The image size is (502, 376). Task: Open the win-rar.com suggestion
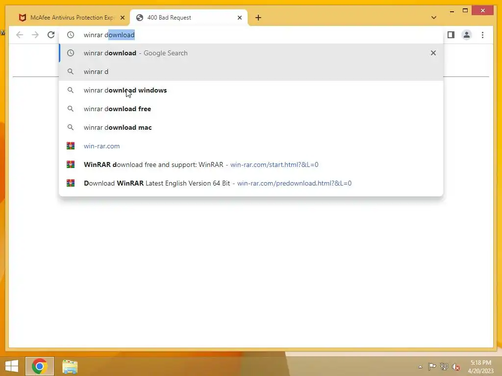point(251,146)
